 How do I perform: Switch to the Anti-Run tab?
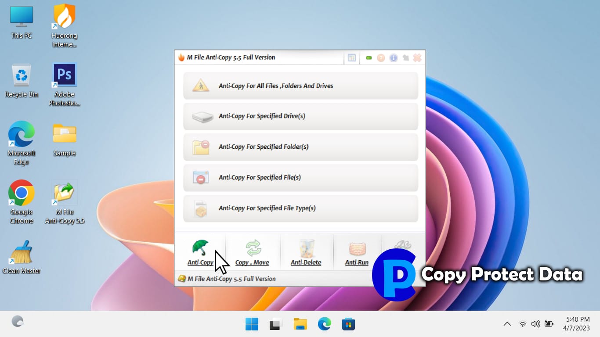[x=357, y=252]
